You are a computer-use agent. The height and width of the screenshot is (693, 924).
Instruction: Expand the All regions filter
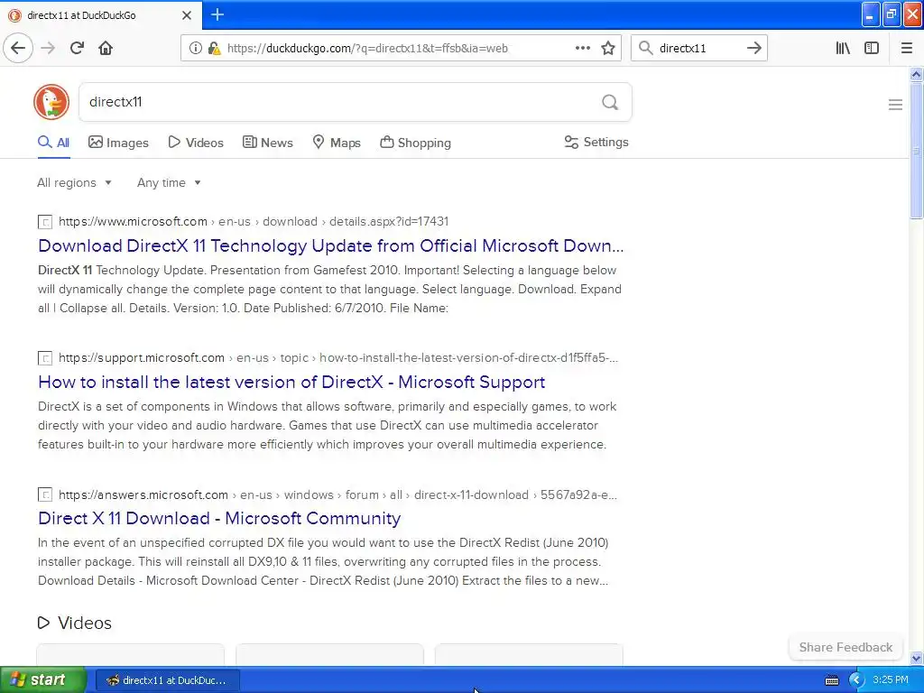point(74,182)
